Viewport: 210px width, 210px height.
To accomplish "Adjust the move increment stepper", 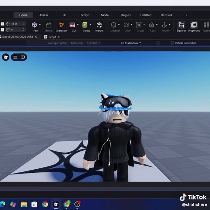I will coord(23,24).
